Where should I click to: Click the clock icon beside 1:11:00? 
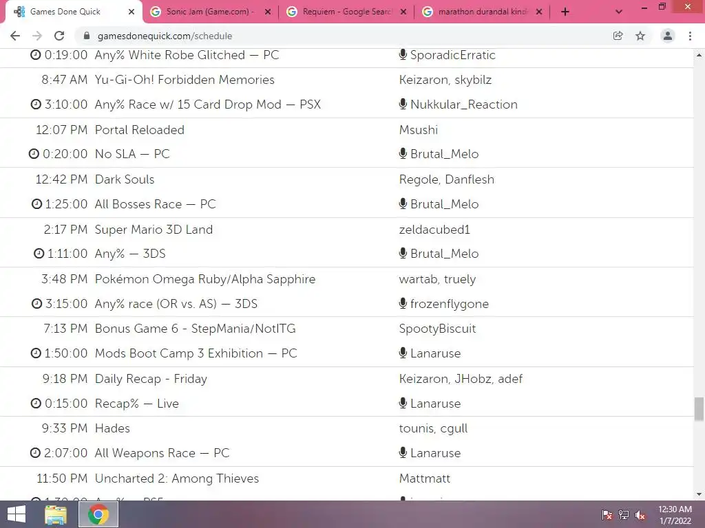click(x=39, y=253)
